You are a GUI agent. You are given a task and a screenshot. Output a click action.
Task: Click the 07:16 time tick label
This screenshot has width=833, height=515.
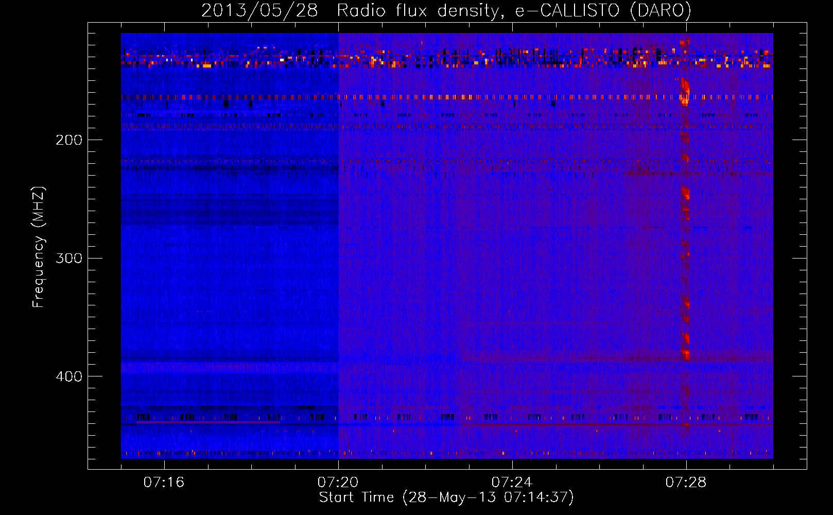click(x=164, y=482)
